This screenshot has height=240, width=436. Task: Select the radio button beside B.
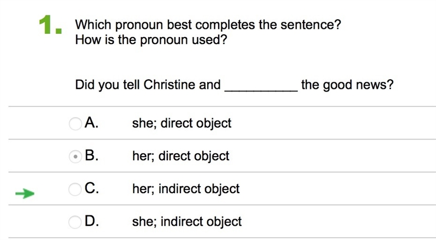pyautogui.click(x=75, y=157)
